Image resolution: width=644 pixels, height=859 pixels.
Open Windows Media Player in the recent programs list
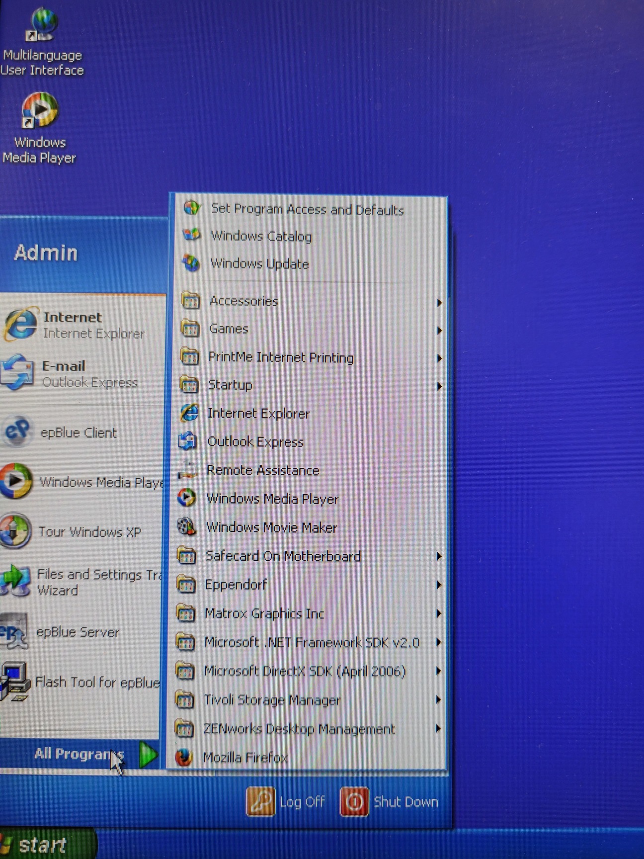[82, 481]
